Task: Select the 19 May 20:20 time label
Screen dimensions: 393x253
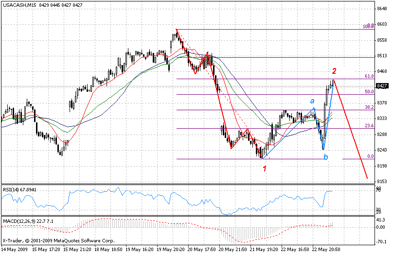Action: [x=171, y=249]
